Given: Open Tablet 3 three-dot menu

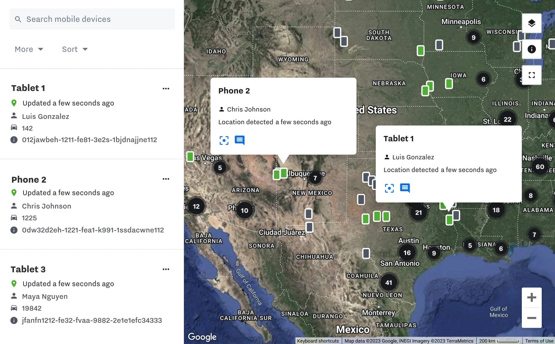Looking at the screenshot, I should 166,269.
